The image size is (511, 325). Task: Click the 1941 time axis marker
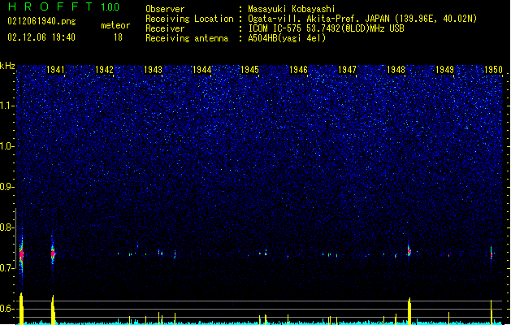click(55, 70)
